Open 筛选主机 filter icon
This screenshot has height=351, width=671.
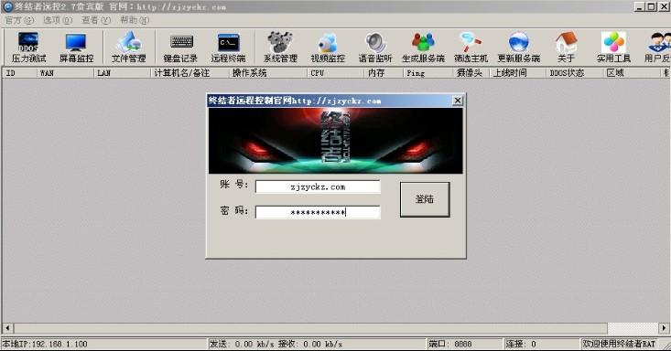(471, 48)
